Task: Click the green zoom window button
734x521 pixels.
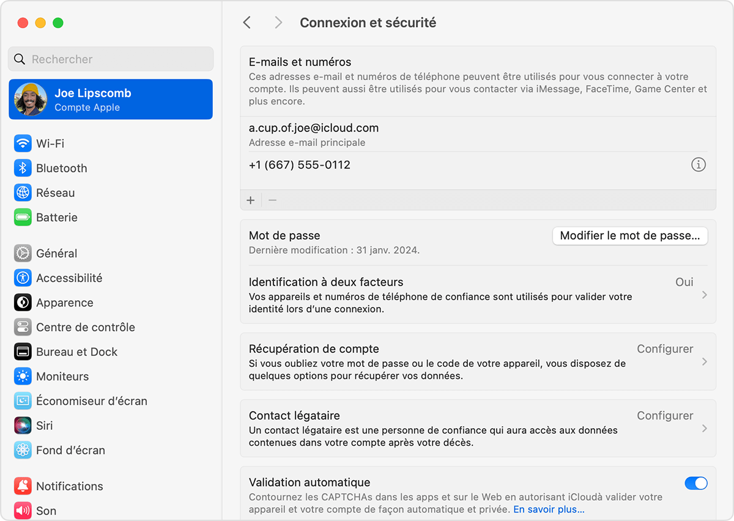Action: pyautogui.click(x=58, y=23)
